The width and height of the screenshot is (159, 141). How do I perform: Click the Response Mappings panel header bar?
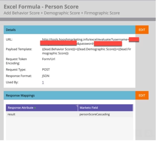point(70,95)
